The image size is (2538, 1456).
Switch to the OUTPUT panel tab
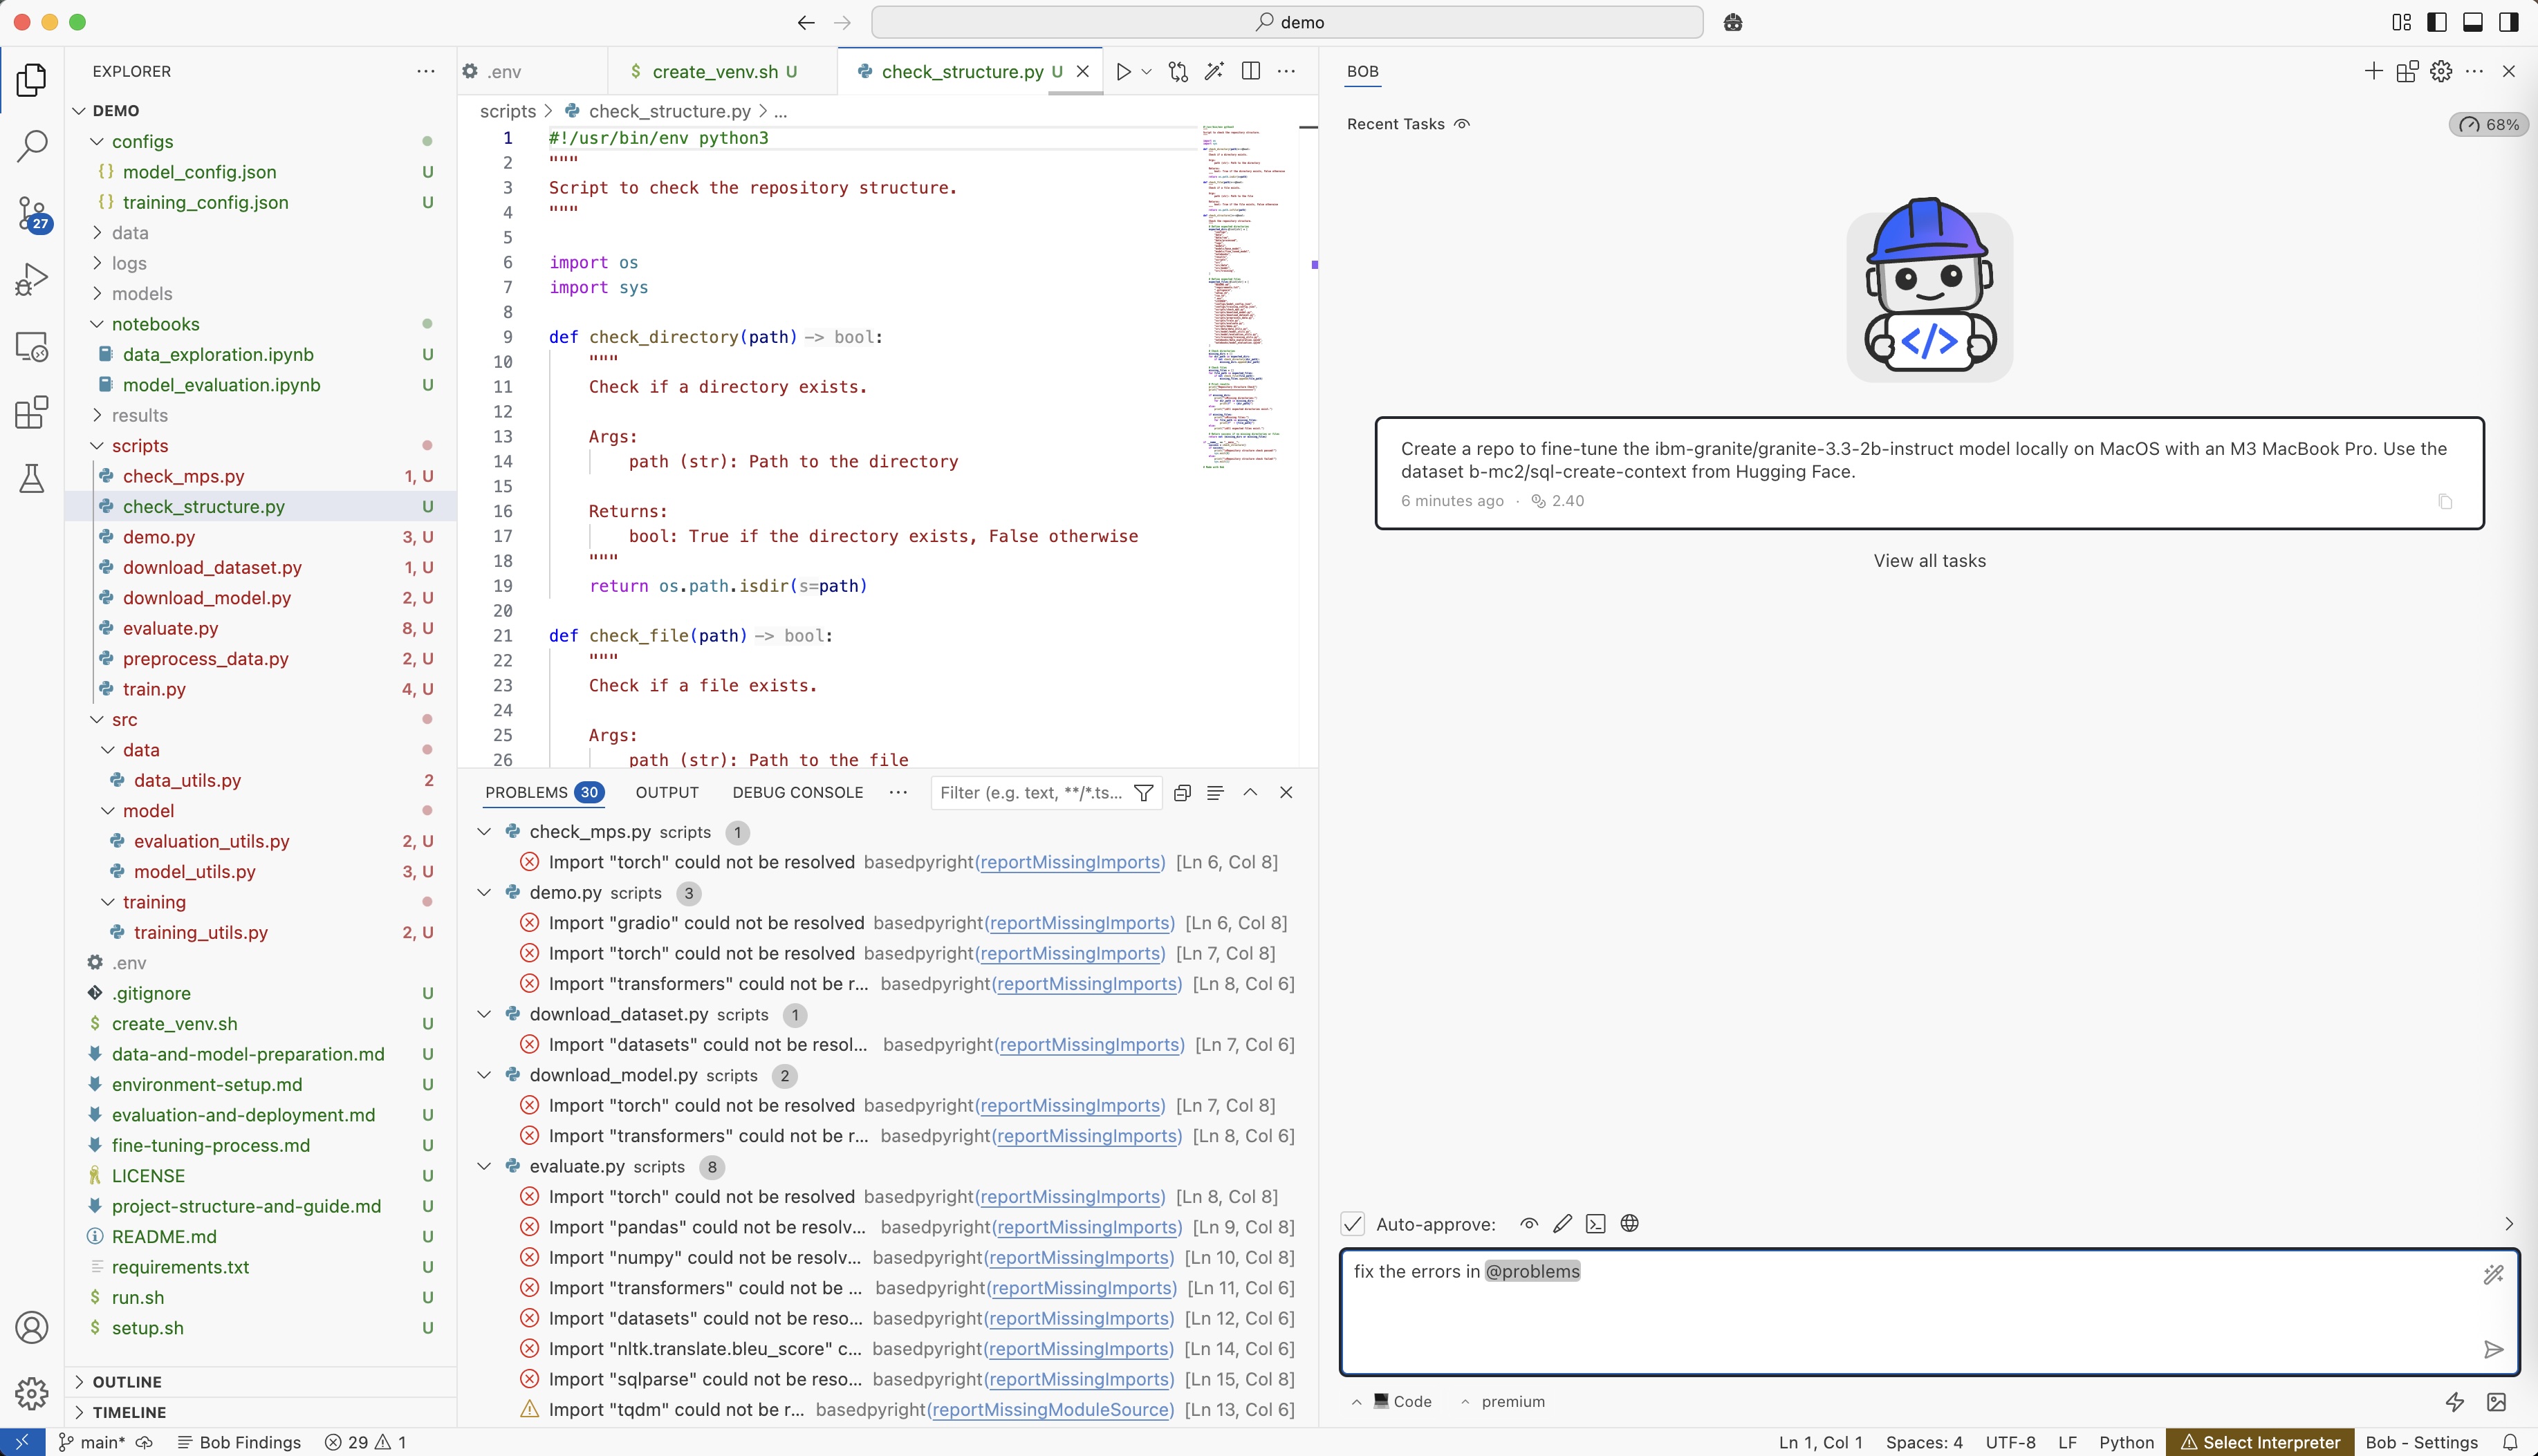click(666, 792)
